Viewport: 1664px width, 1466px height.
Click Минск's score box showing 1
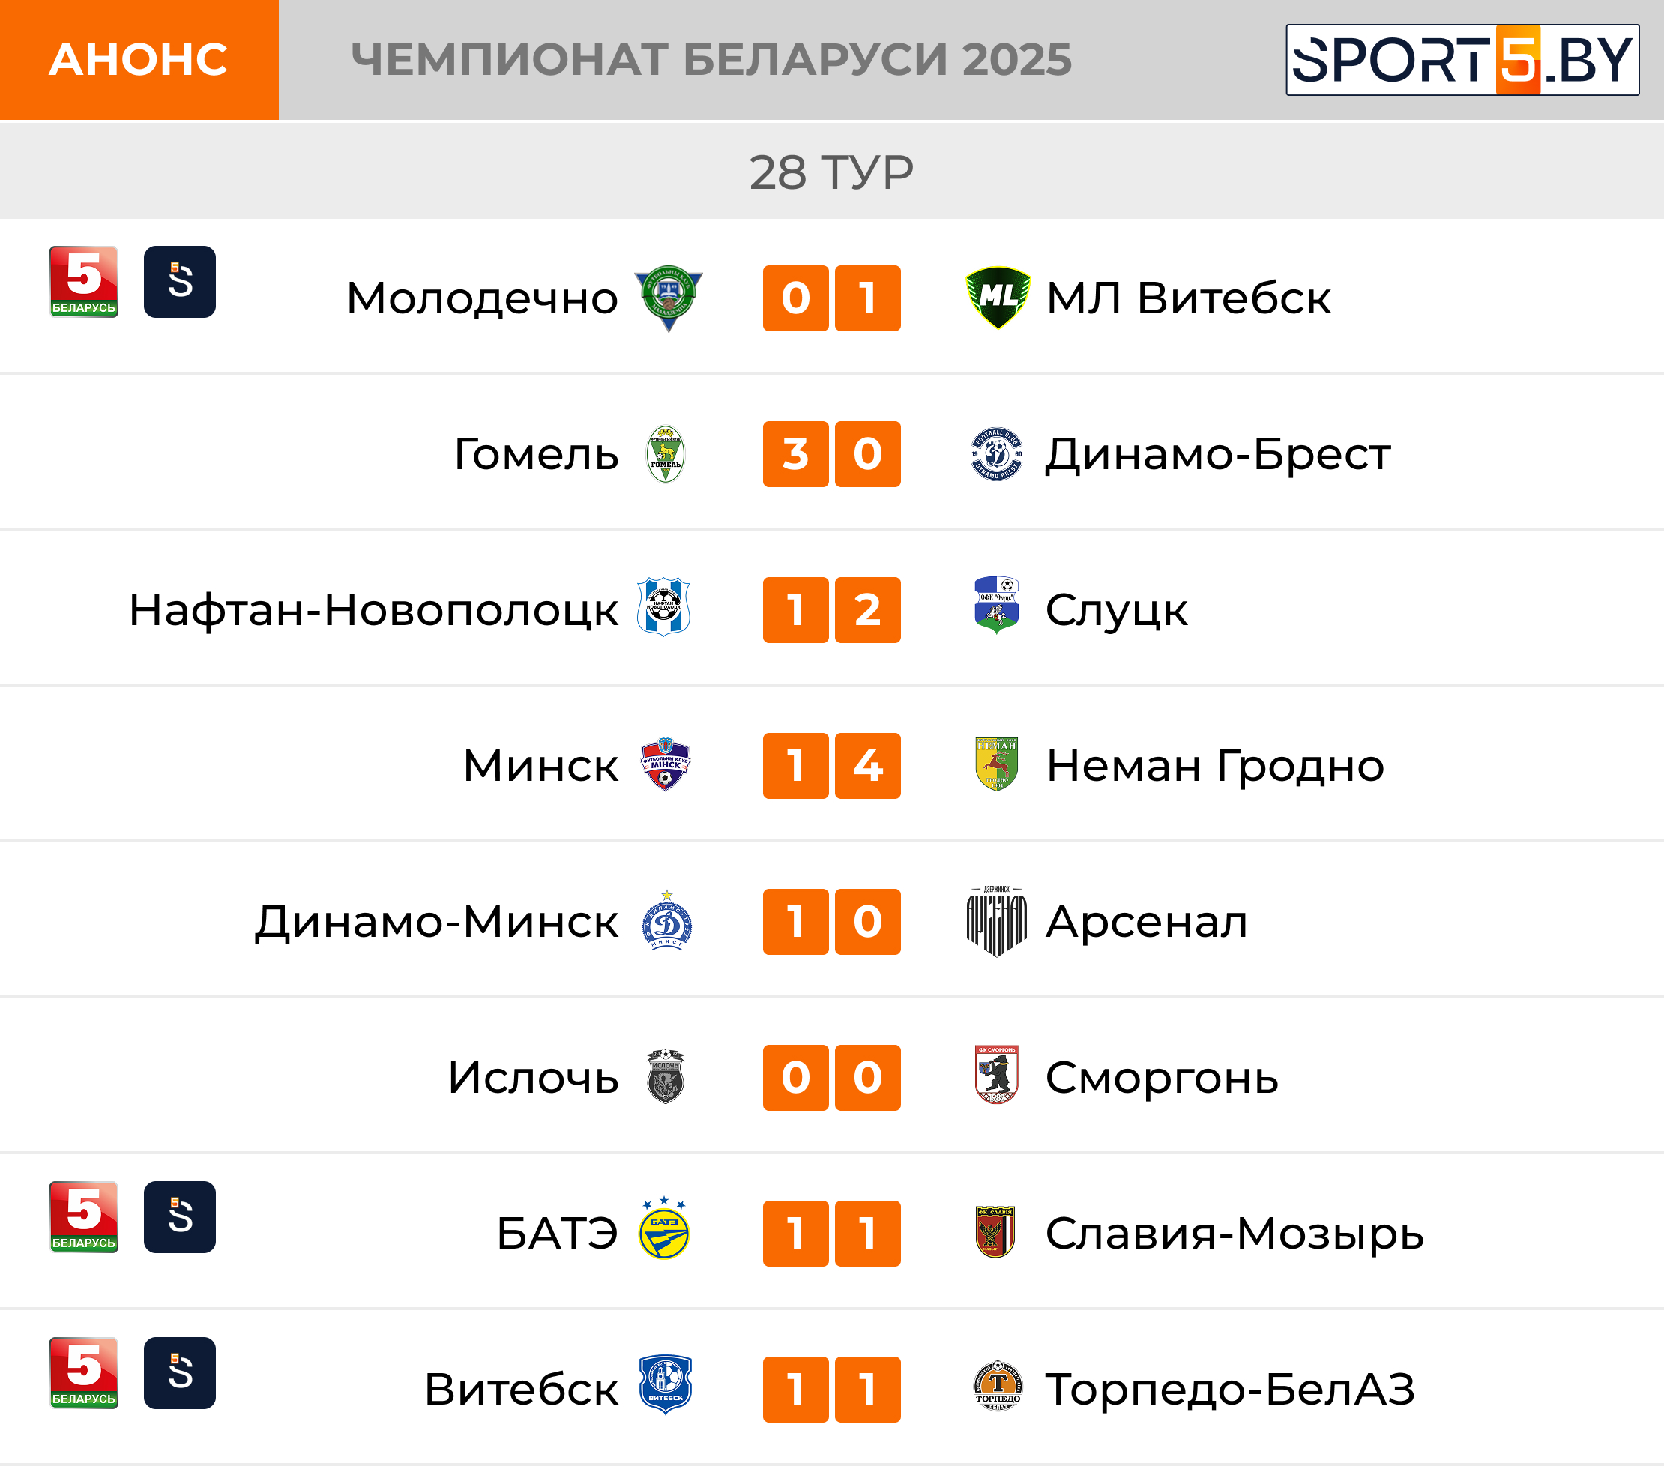point(795,766)
